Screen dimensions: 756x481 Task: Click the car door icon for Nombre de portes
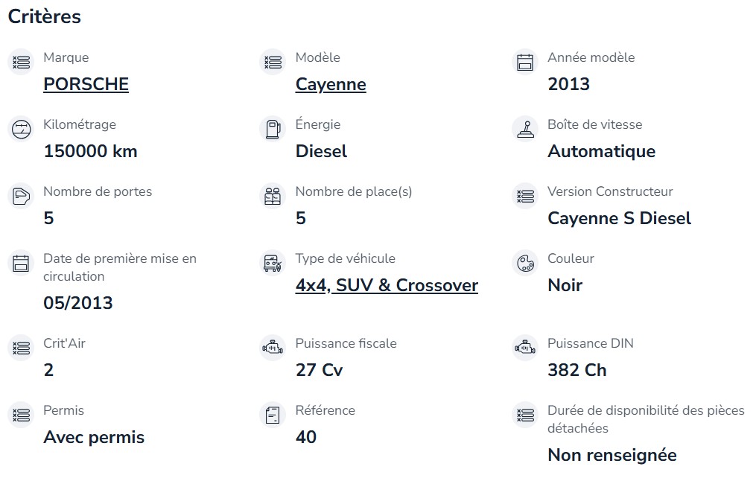click(x=21, y=196)
